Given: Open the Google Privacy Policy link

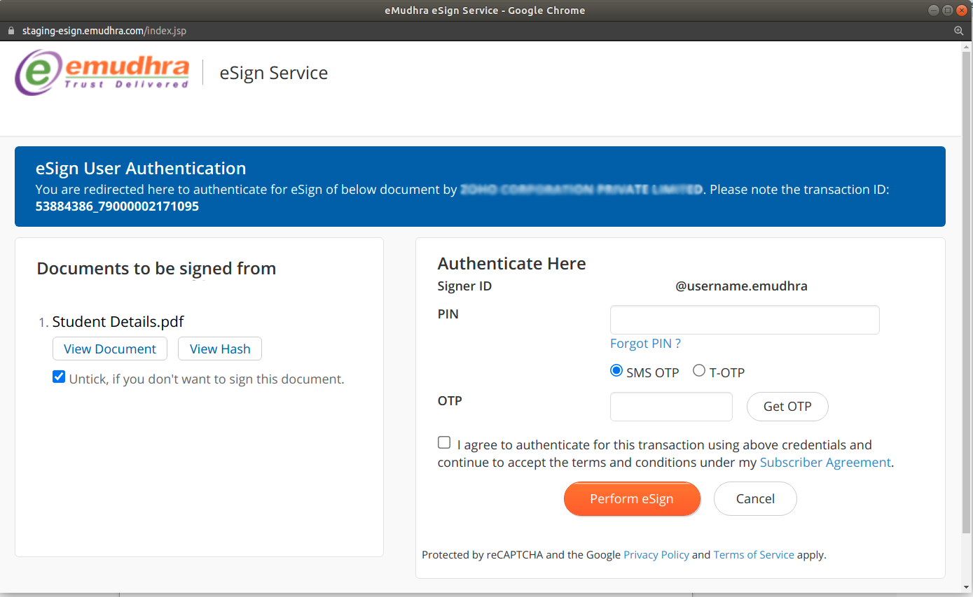Looking at the screenshot, I should (x=656, y=555).
